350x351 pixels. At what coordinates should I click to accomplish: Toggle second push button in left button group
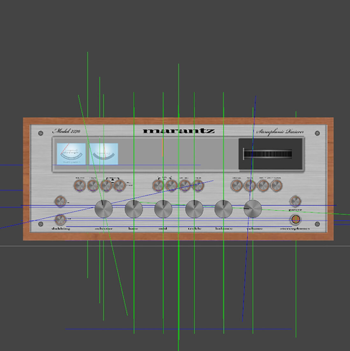coord(93,185)
